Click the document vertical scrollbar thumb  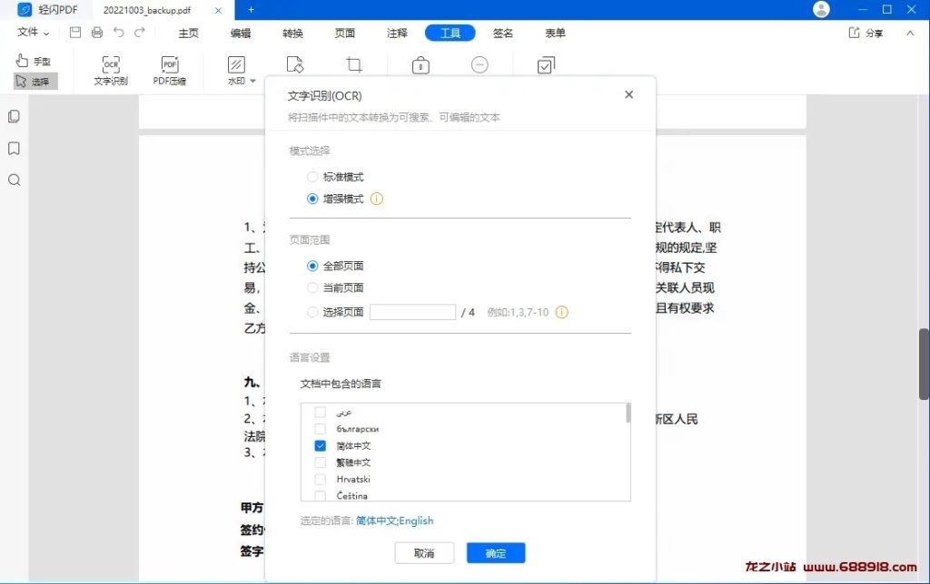pos(924,364)
